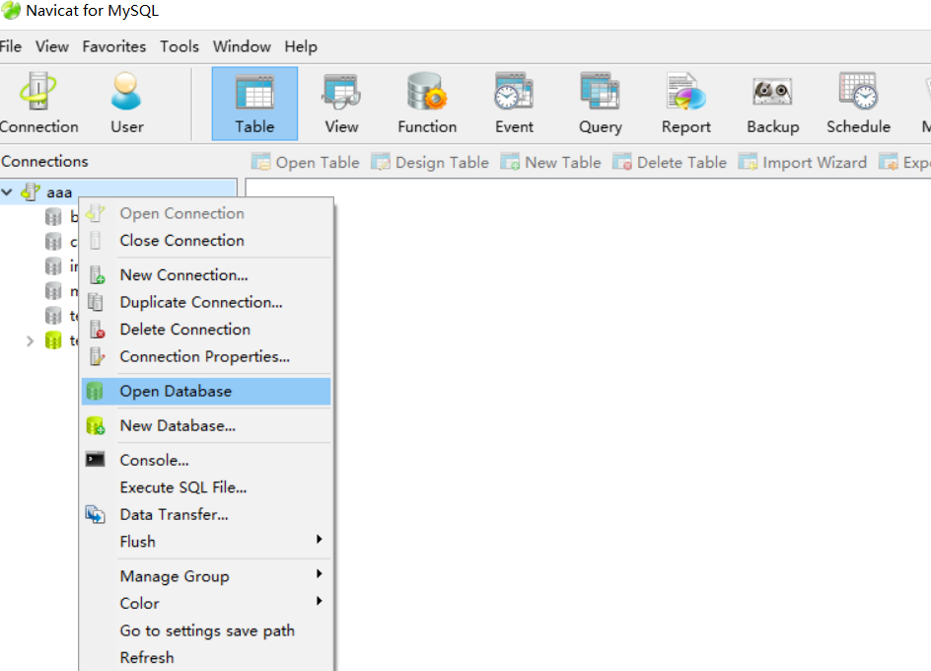Show the Event objects icon
This screenshot has width=931, height=671.
click(x=514, y=91)
